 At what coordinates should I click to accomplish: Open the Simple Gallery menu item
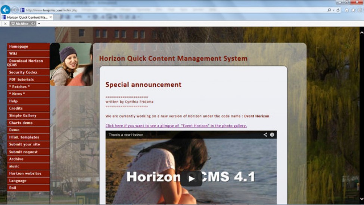click(x=28, y=115)
